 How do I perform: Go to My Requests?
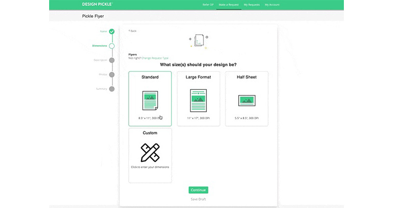252,5
